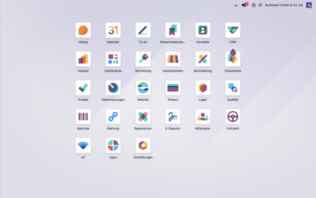Open the Wissensdatenbank app icon

tap(173, 30)
